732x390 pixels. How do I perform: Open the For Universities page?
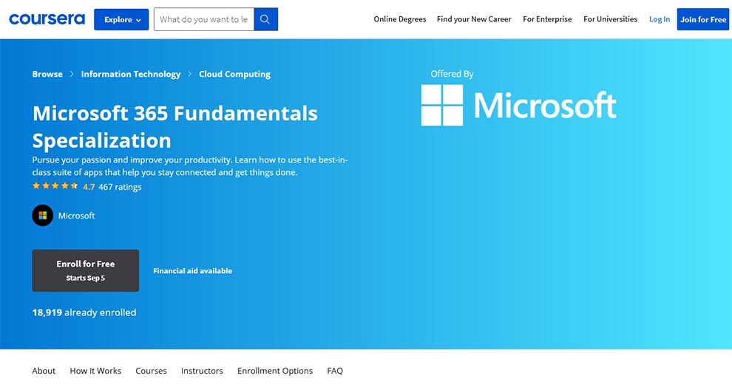[x=610, y=19]
